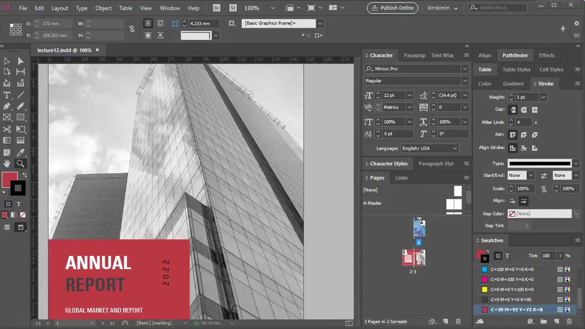Open the Layout menu
The image size is (585, 329).
(x=59, y=8)
